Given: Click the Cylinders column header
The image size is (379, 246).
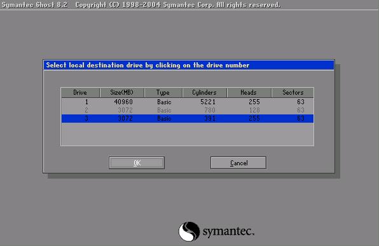Looking at the screenshot, I should point(205,93).
